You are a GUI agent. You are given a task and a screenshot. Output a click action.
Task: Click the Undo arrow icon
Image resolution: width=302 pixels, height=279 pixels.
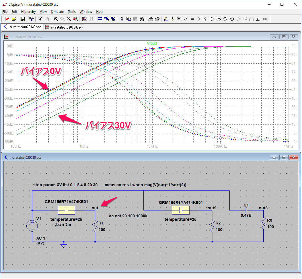pos(232,19)
